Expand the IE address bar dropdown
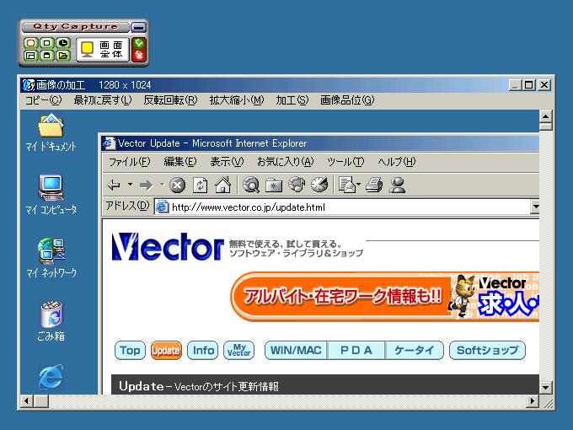The image size is (573, 430). click(x=535, y=207)
